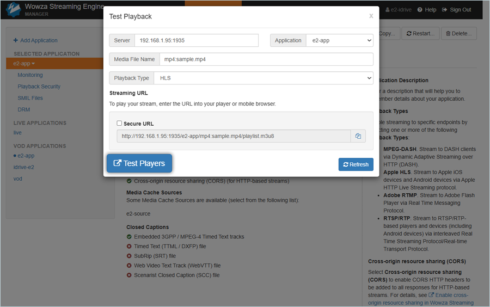Click the Sign Out arrow icon

pos(444,10)
